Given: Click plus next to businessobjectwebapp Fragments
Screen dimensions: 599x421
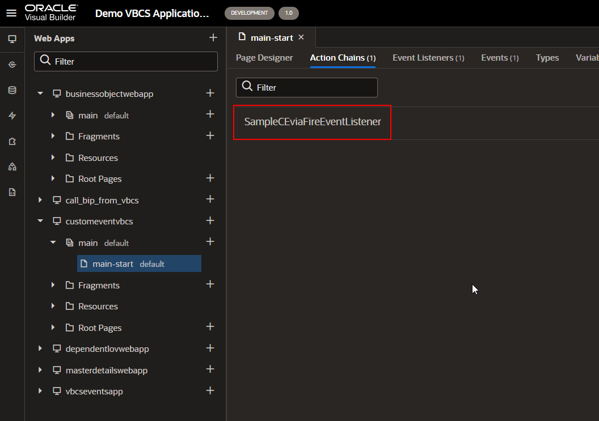Looking at the screenshot, I should pyautogui.click(x=210, y=135).
